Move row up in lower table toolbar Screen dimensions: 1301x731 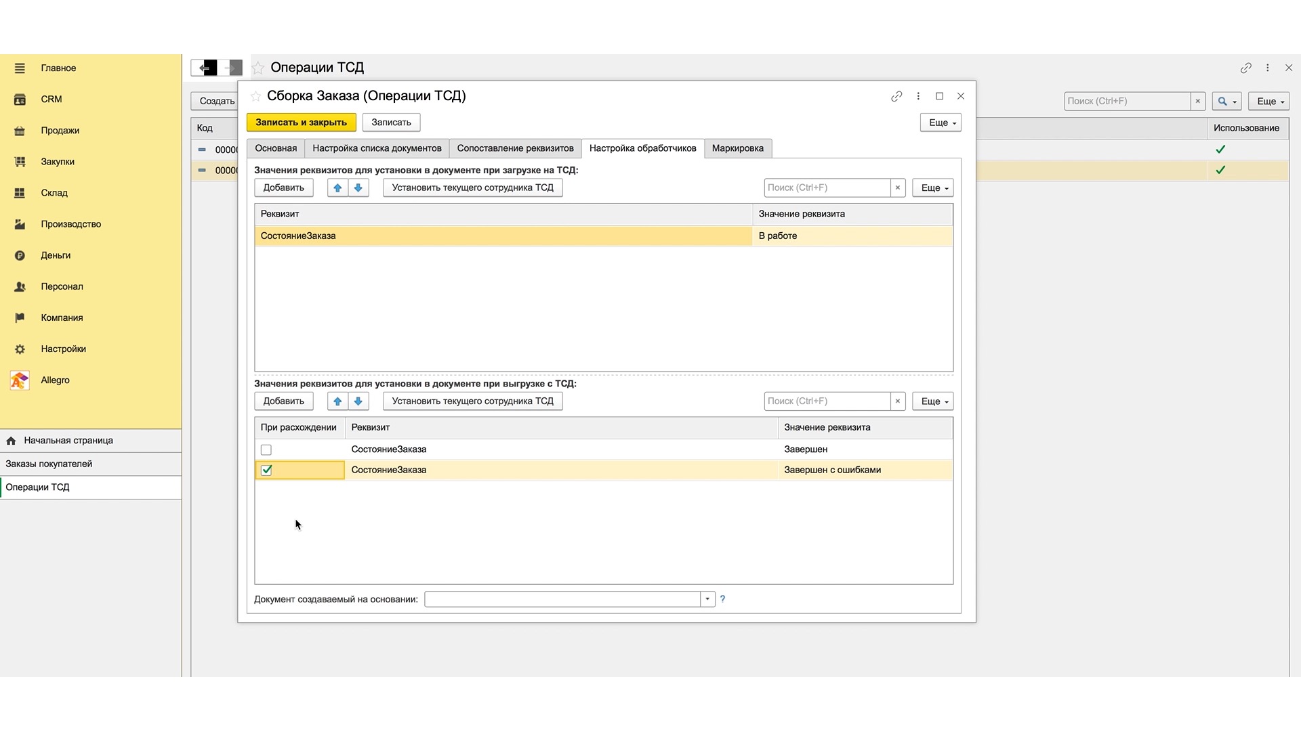pos(337,401)
